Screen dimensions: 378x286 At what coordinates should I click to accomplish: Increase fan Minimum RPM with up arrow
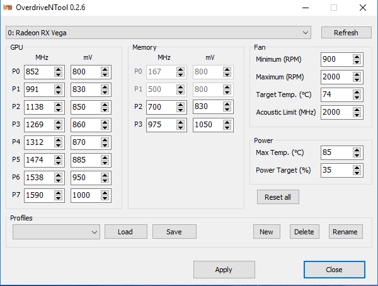click(357, 57)
